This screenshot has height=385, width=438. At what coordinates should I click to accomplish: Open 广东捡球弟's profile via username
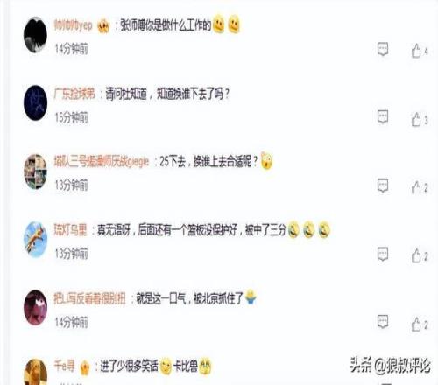[x=74, y=94]
